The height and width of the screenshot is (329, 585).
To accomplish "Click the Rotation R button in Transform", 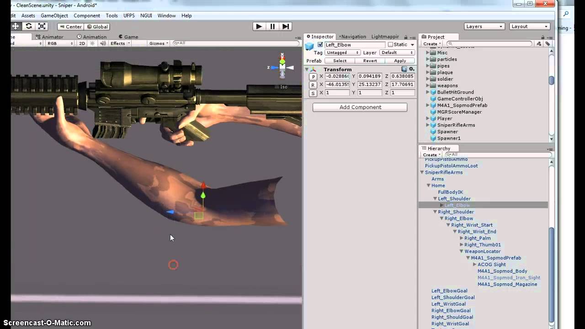I will pyautogui.click(x=313, y=85).
